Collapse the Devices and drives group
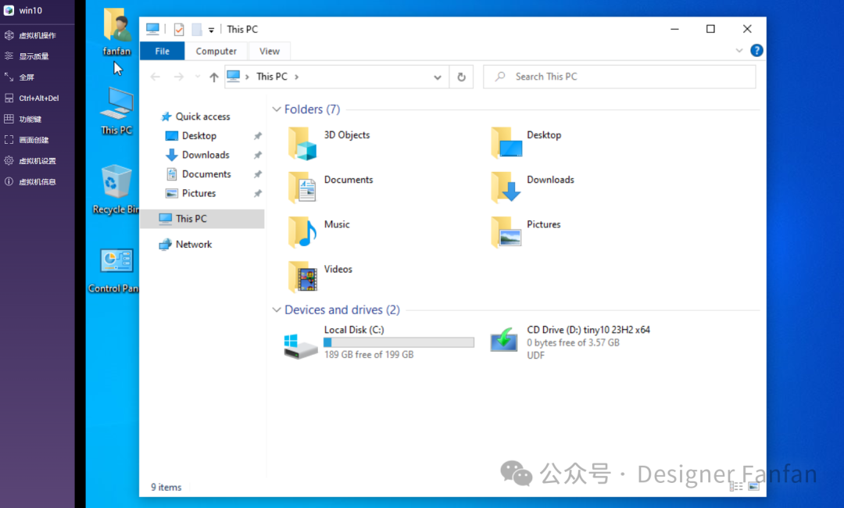Image resolution: width=844 pixels, height=508 pixels. click(276, 310)
